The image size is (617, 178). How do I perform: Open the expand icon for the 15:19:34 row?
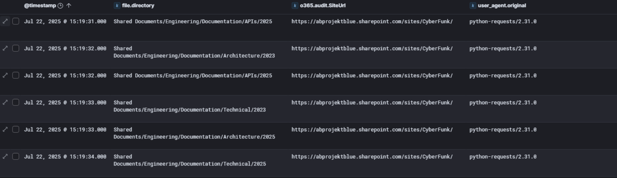point(5,156)
